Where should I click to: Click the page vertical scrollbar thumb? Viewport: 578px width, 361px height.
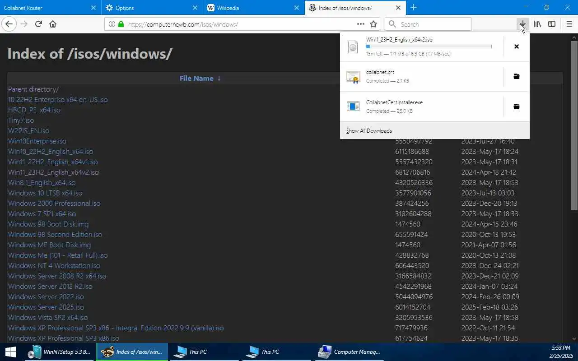point(574,125)
